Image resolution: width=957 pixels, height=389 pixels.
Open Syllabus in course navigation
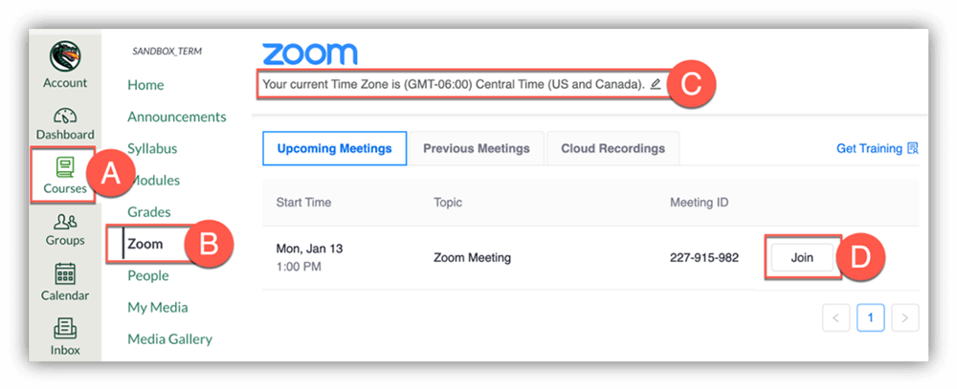coord(152,148)
